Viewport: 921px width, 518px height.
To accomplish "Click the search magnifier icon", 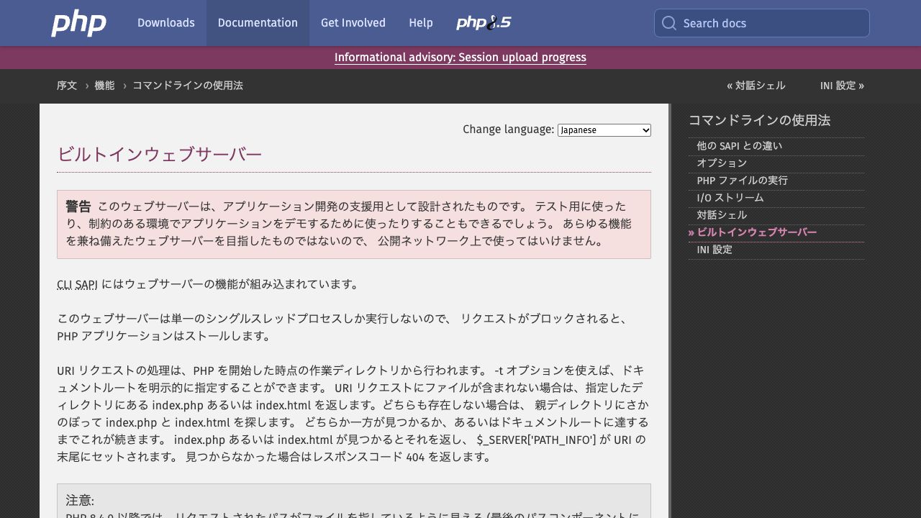I will pos(669,23).
